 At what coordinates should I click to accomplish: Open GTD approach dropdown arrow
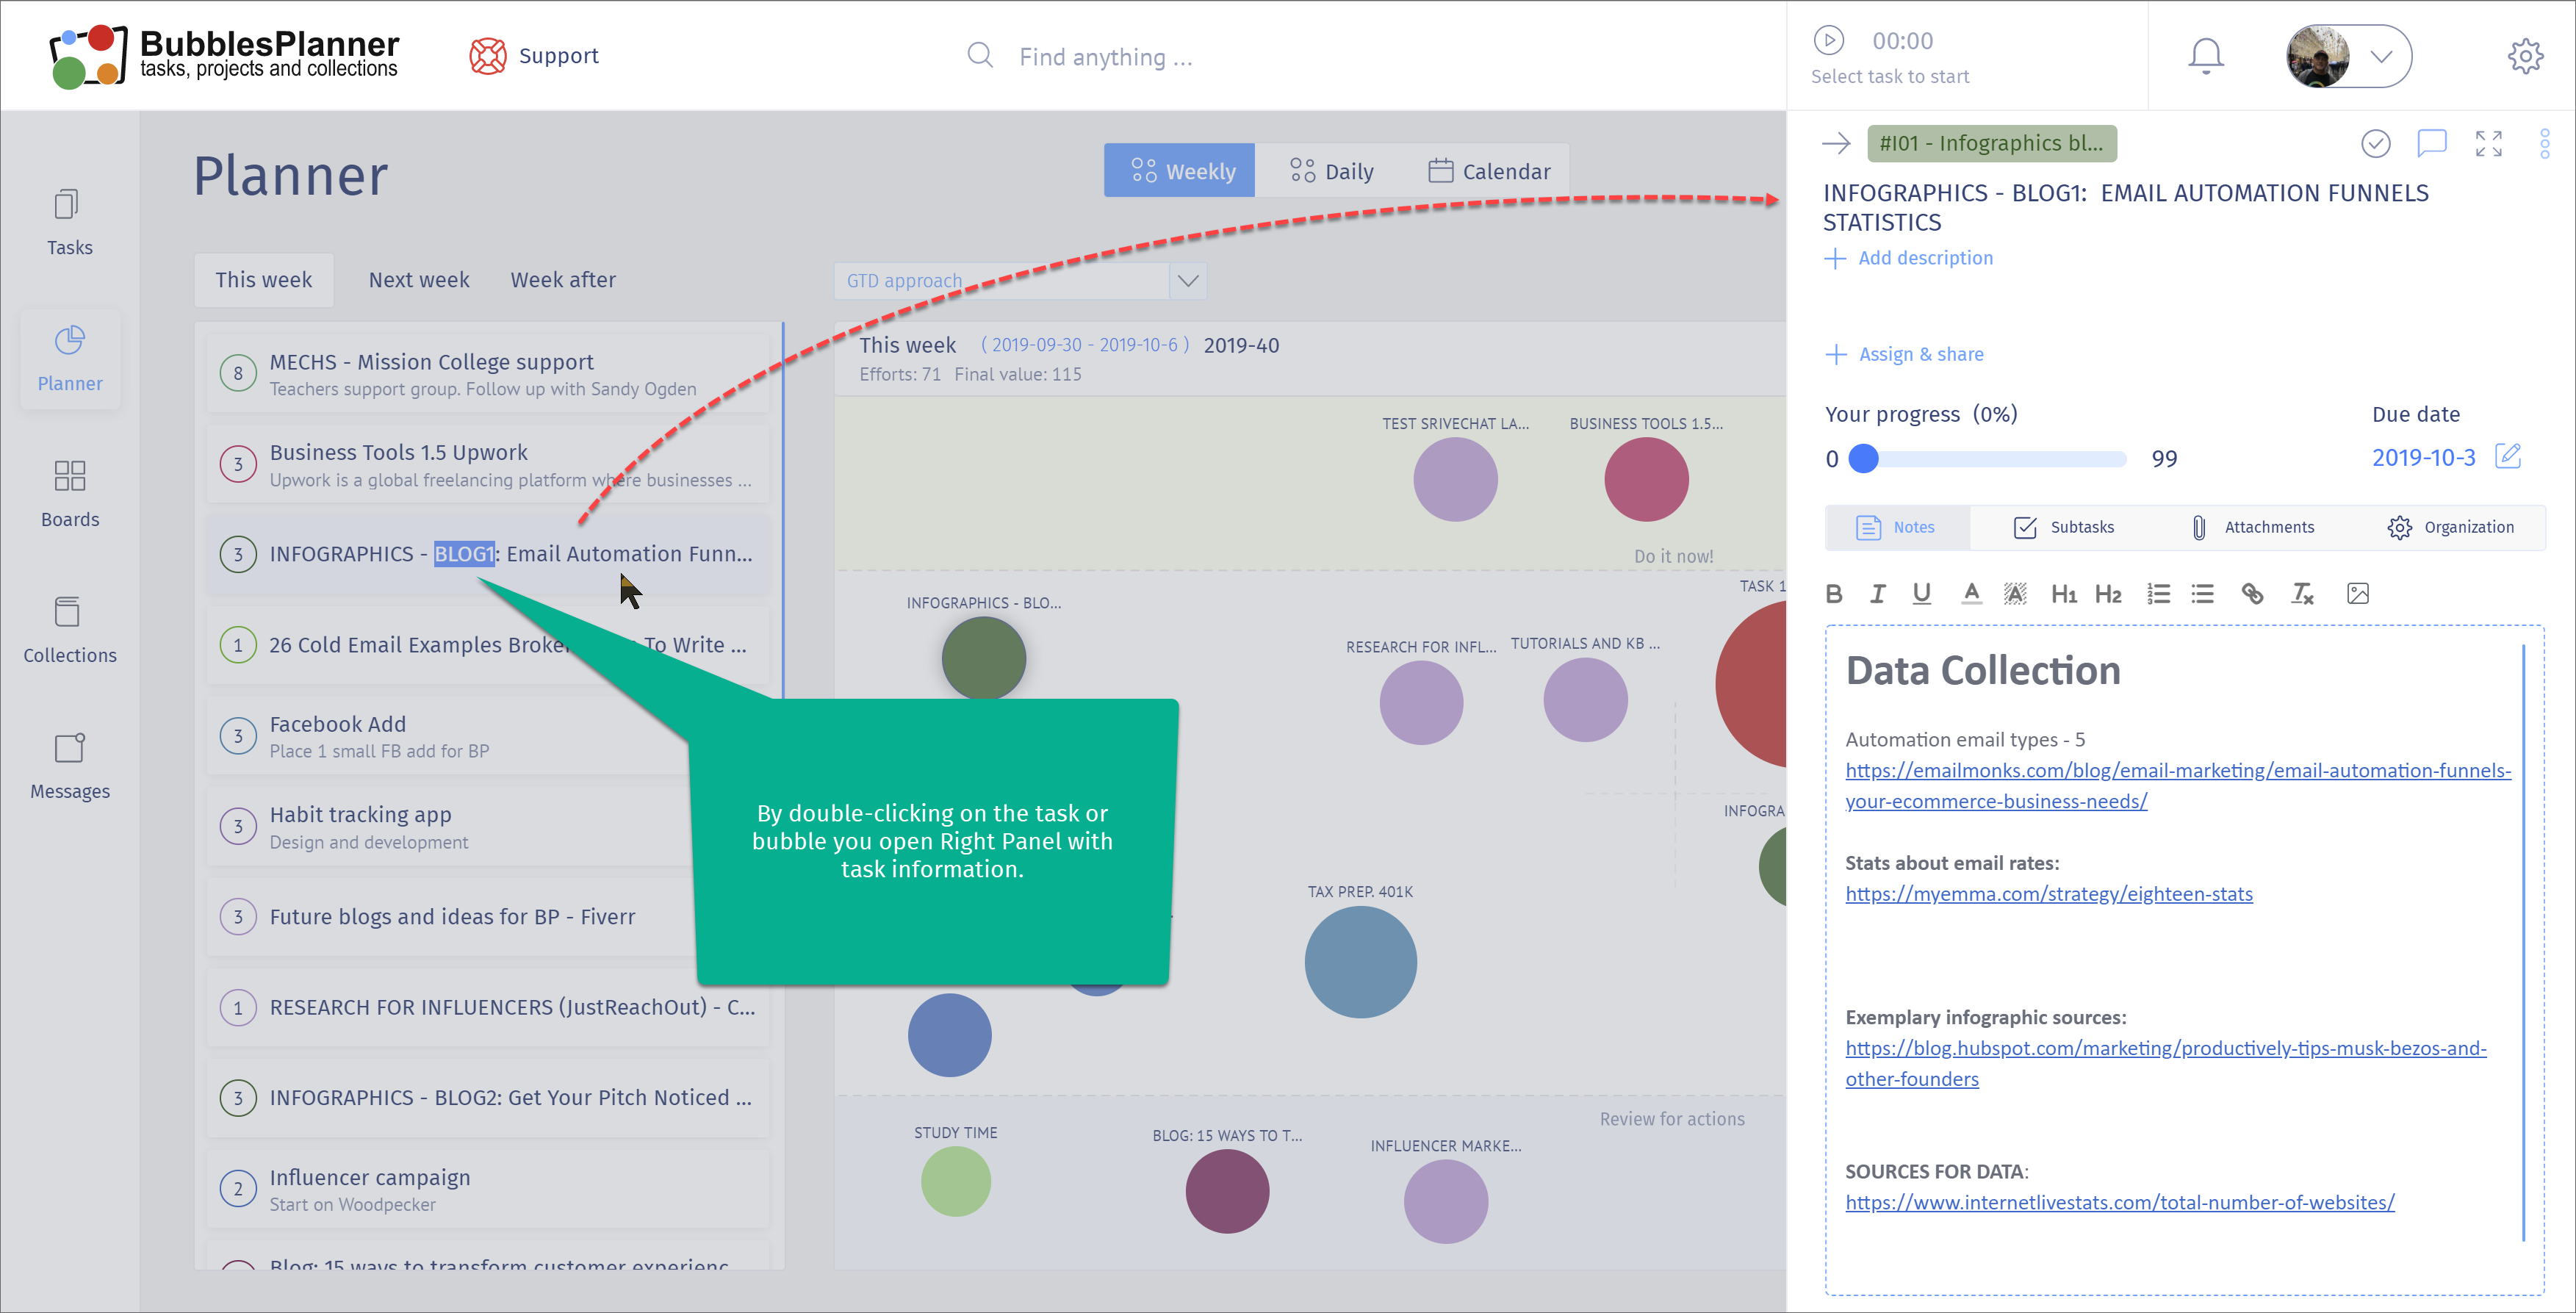[1187, 281]
